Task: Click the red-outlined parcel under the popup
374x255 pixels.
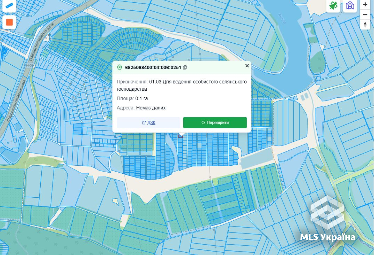Action: (x=181, y=136)
